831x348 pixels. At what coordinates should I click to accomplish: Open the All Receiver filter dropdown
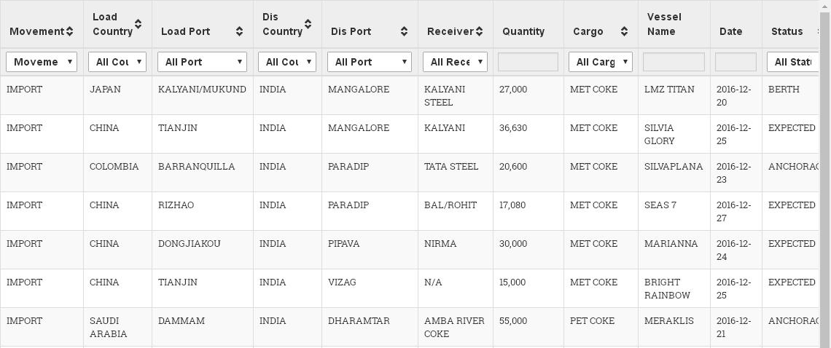pyautogui.click(x=455, y=62)
